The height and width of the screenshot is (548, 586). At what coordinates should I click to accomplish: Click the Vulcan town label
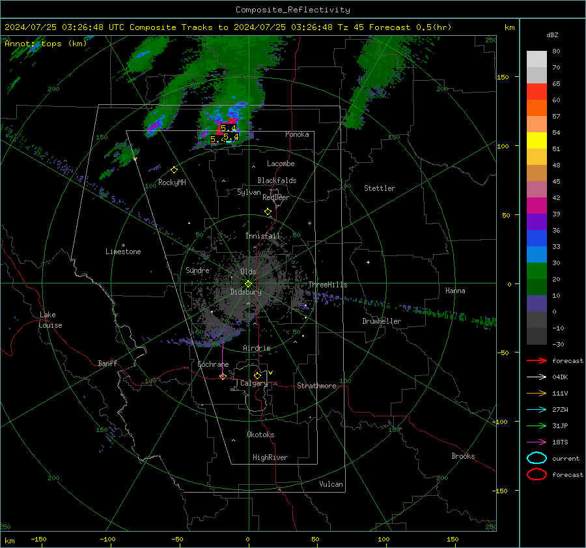point(331,484)
